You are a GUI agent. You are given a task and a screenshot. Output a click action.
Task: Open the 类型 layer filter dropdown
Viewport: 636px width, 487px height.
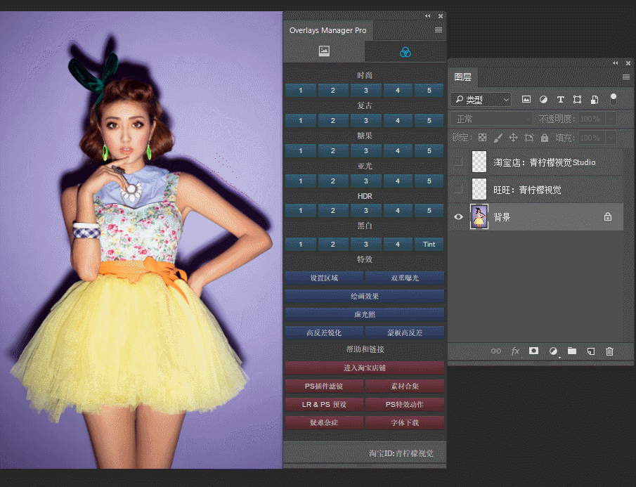(481, 100)
